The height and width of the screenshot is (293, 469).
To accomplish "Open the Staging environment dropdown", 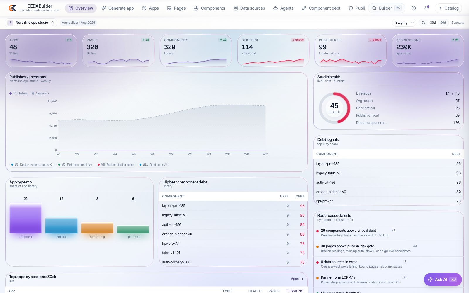I will pyautogui.click(x=404, y=23).
